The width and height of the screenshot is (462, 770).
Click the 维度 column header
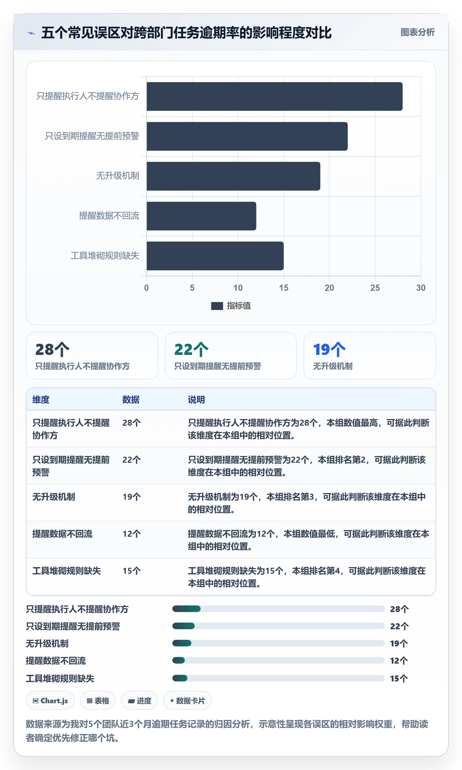click(41, 400)
